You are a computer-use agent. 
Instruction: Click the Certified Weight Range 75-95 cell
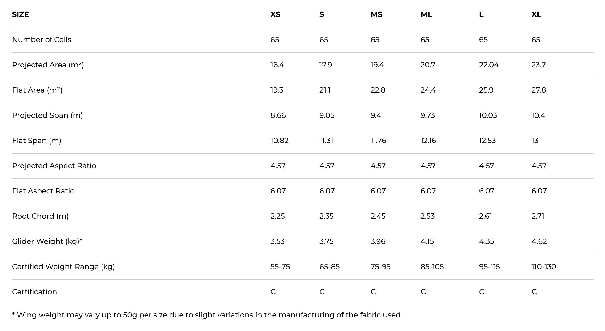[x=380, y=267]
